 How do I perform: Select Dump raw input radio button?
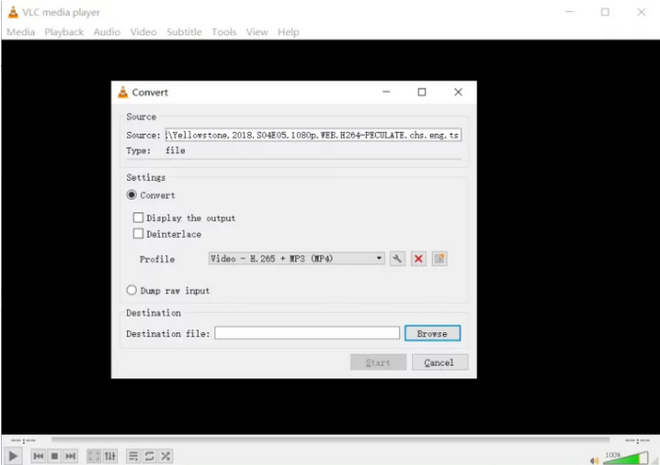(x=132, y=291)
